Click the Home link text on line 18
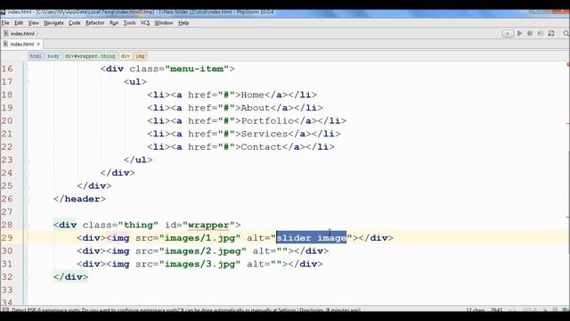Image resolution: width=570 pixels, height=321 pixels. 253,95
